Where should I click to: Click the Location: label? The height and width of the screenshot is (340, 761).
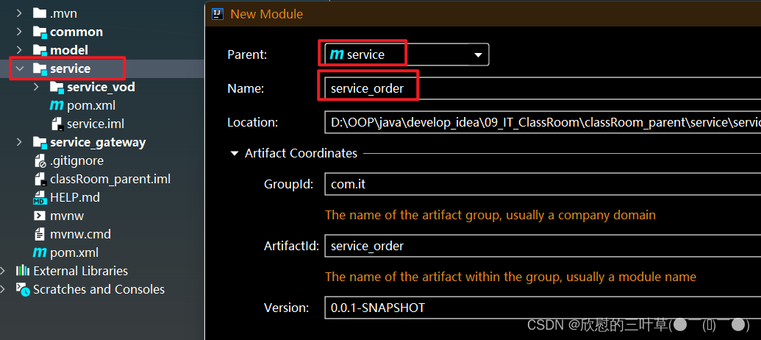252,123
